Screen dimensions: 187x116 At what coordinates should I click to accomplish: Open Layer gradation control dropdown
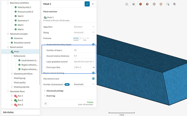[84, 62]
